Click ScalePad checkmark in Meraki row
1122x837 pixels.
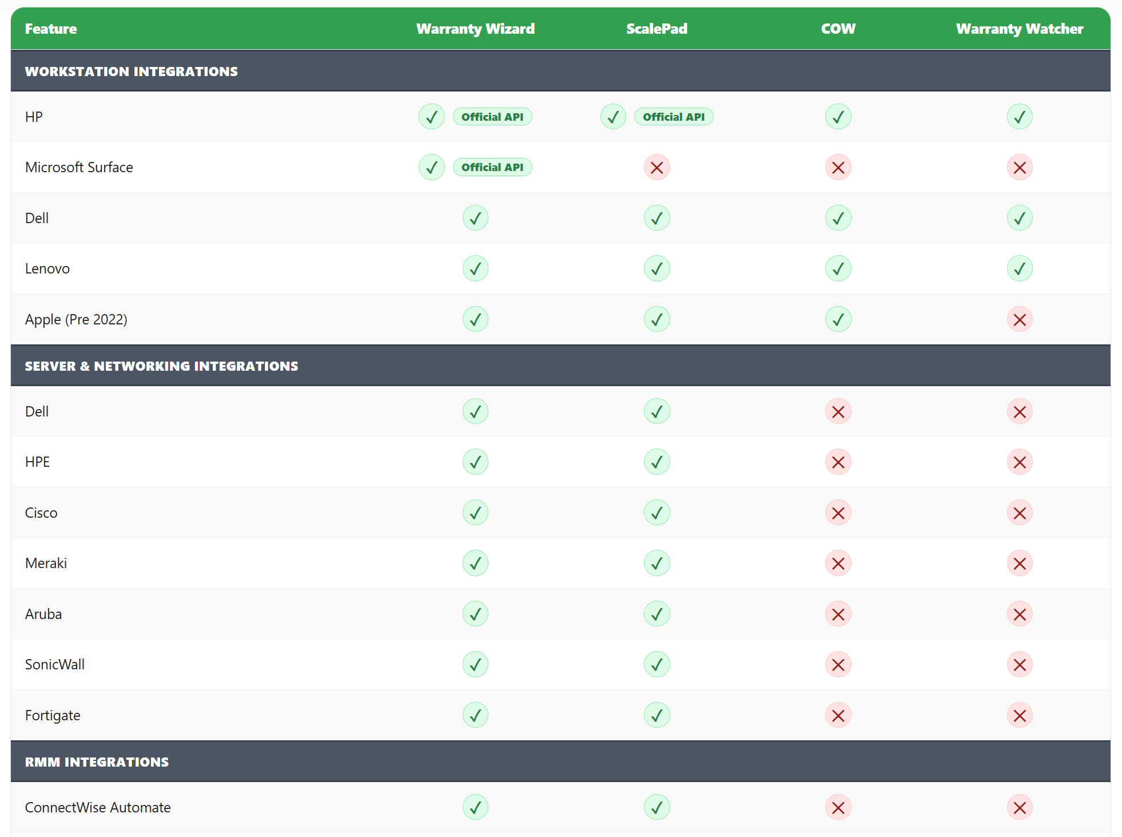point(657,564)
